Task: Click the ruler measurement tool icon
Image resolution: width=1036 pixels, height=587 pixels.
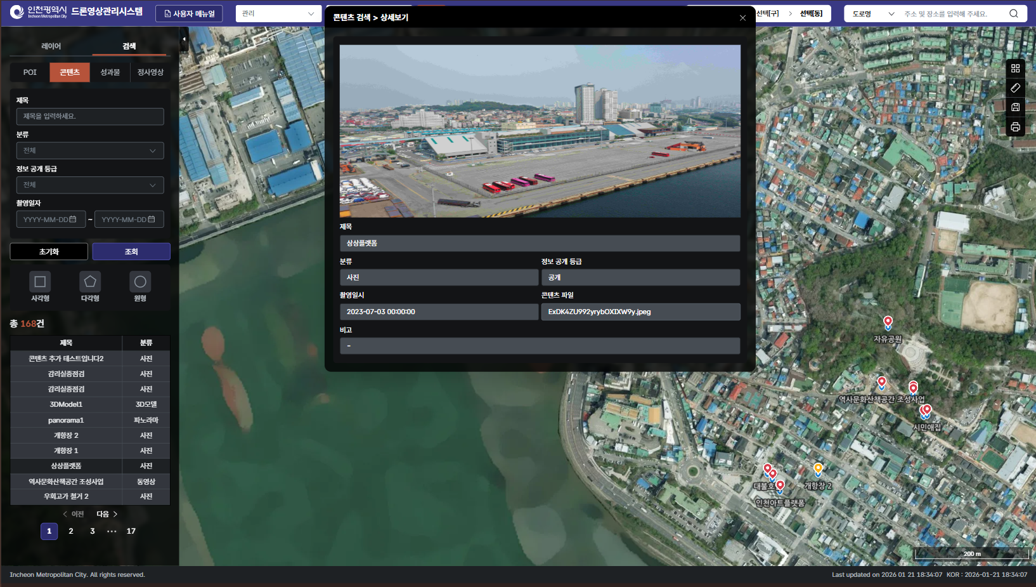Action: point(1015,88)
